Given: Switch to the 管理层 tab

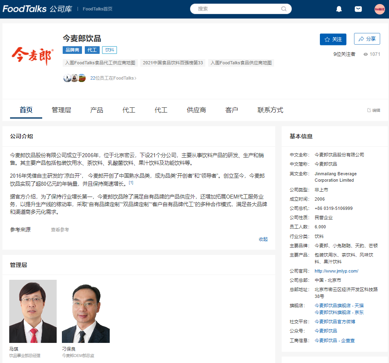Looking at the screenshot, I should tap(61, 110).
